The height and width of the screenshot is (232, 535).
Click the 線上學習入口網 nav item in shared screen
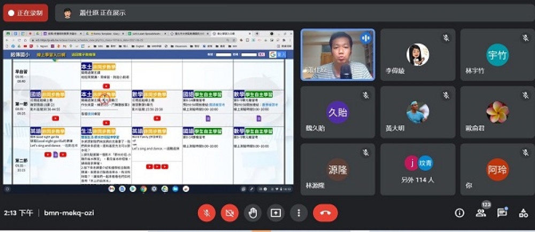51,54
